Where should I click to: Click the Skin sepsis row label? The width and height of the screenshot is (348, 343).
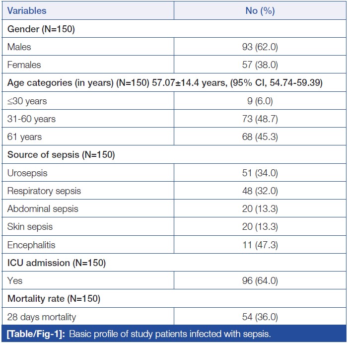30,226
